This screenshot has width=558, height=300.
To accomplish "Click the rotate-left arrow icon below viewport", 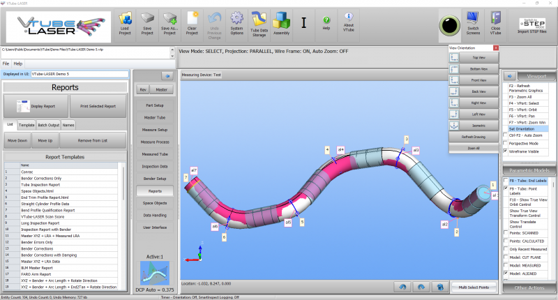I will click(402, 287).
